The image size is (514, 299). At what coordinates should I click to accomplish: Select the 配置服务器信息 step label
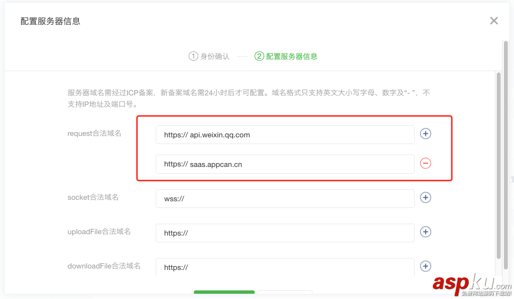(290, 56)
